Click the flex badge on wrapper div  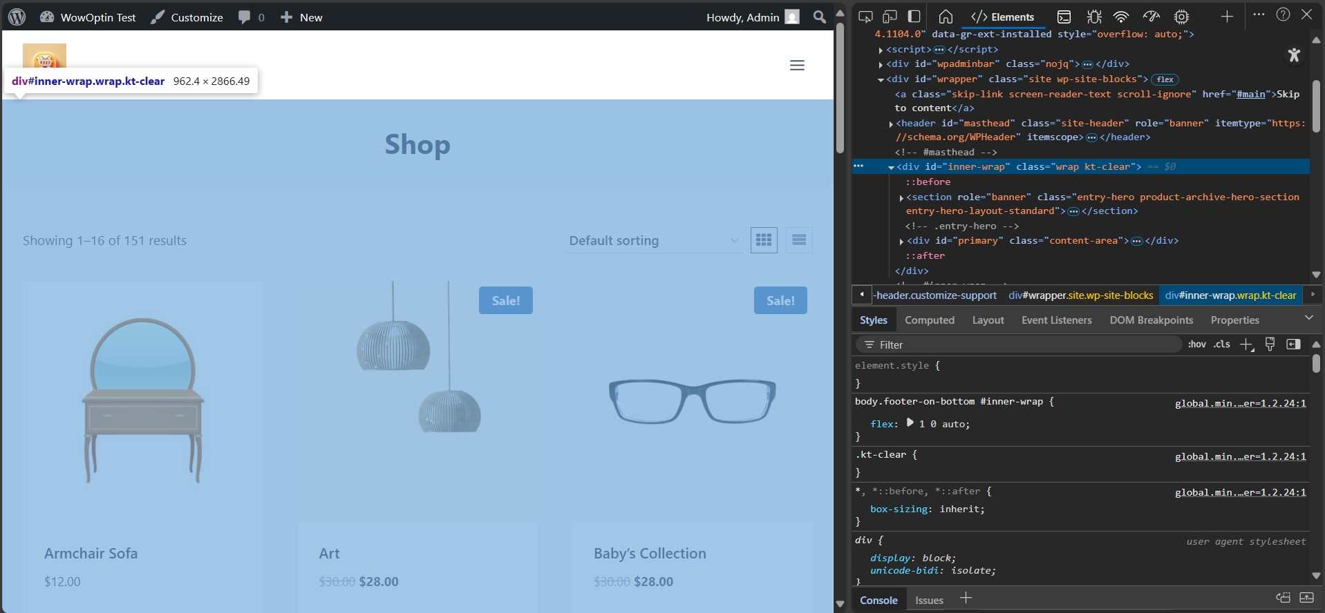coord(1165,79)
